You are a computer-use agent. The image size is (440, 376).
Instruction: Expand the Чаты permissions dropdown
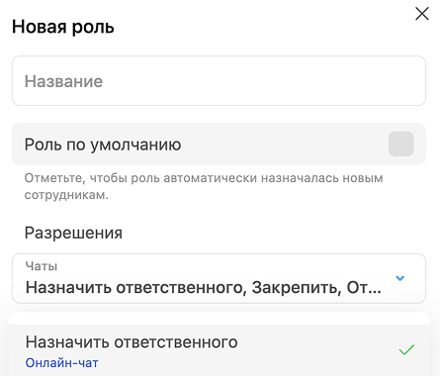219,278
